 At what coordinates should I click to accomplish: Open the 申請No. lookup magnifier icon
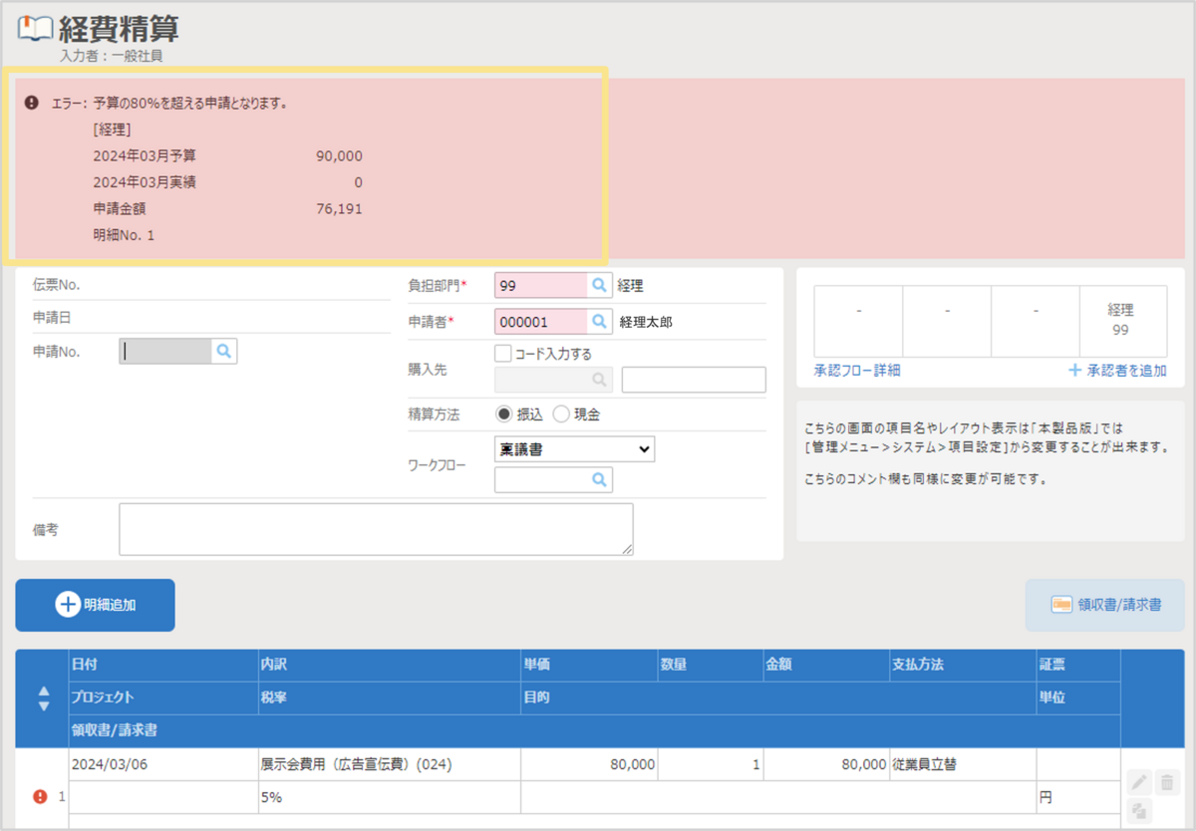[x=224, y=351]
